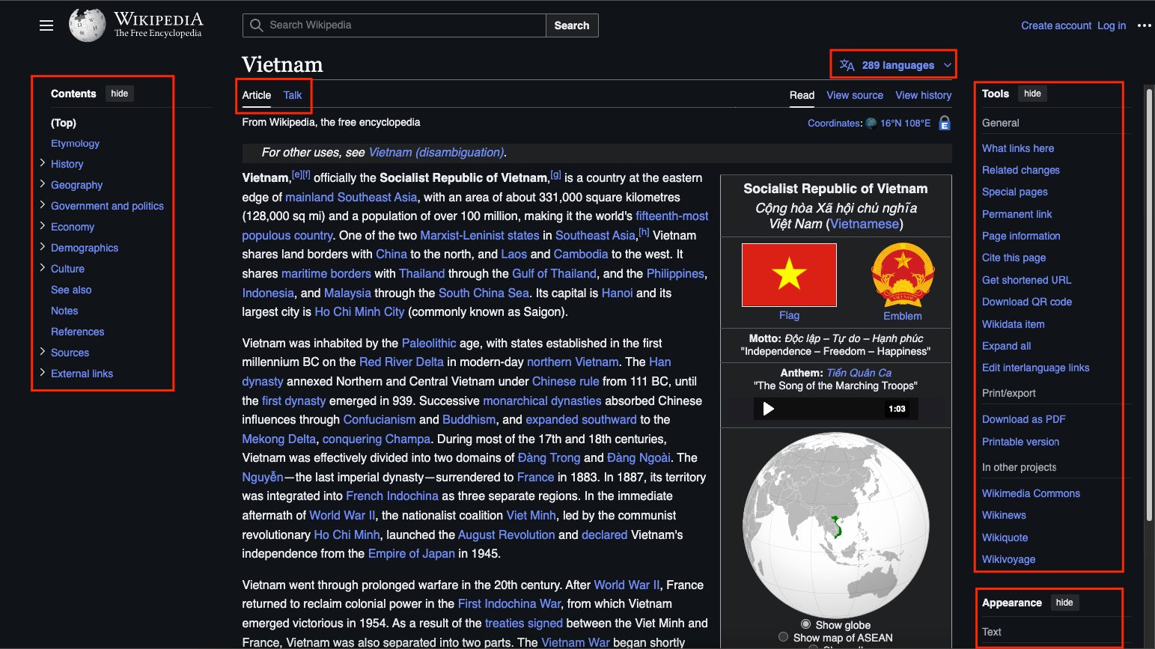This screenshot has height=649, width=1155.
Task: Expand Government and politics section chevron
Action: pyautogui.click(x=42, y=204)
